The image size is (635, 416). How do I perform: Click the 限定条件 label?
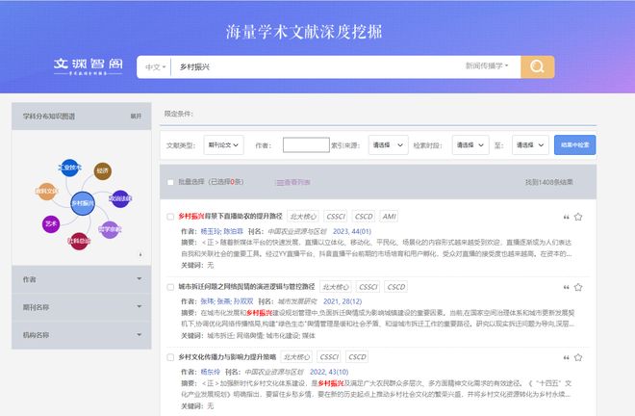click(x=179, y=114)
